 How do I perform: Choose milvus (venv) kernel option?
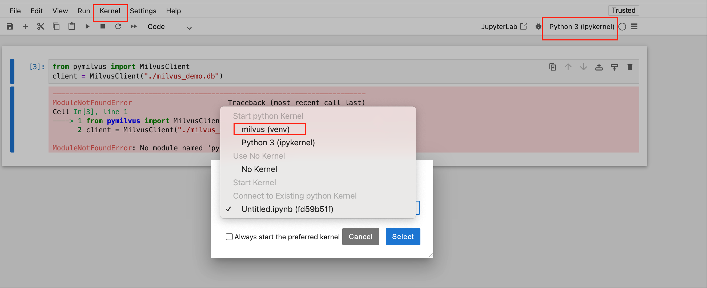pos(266,129)
